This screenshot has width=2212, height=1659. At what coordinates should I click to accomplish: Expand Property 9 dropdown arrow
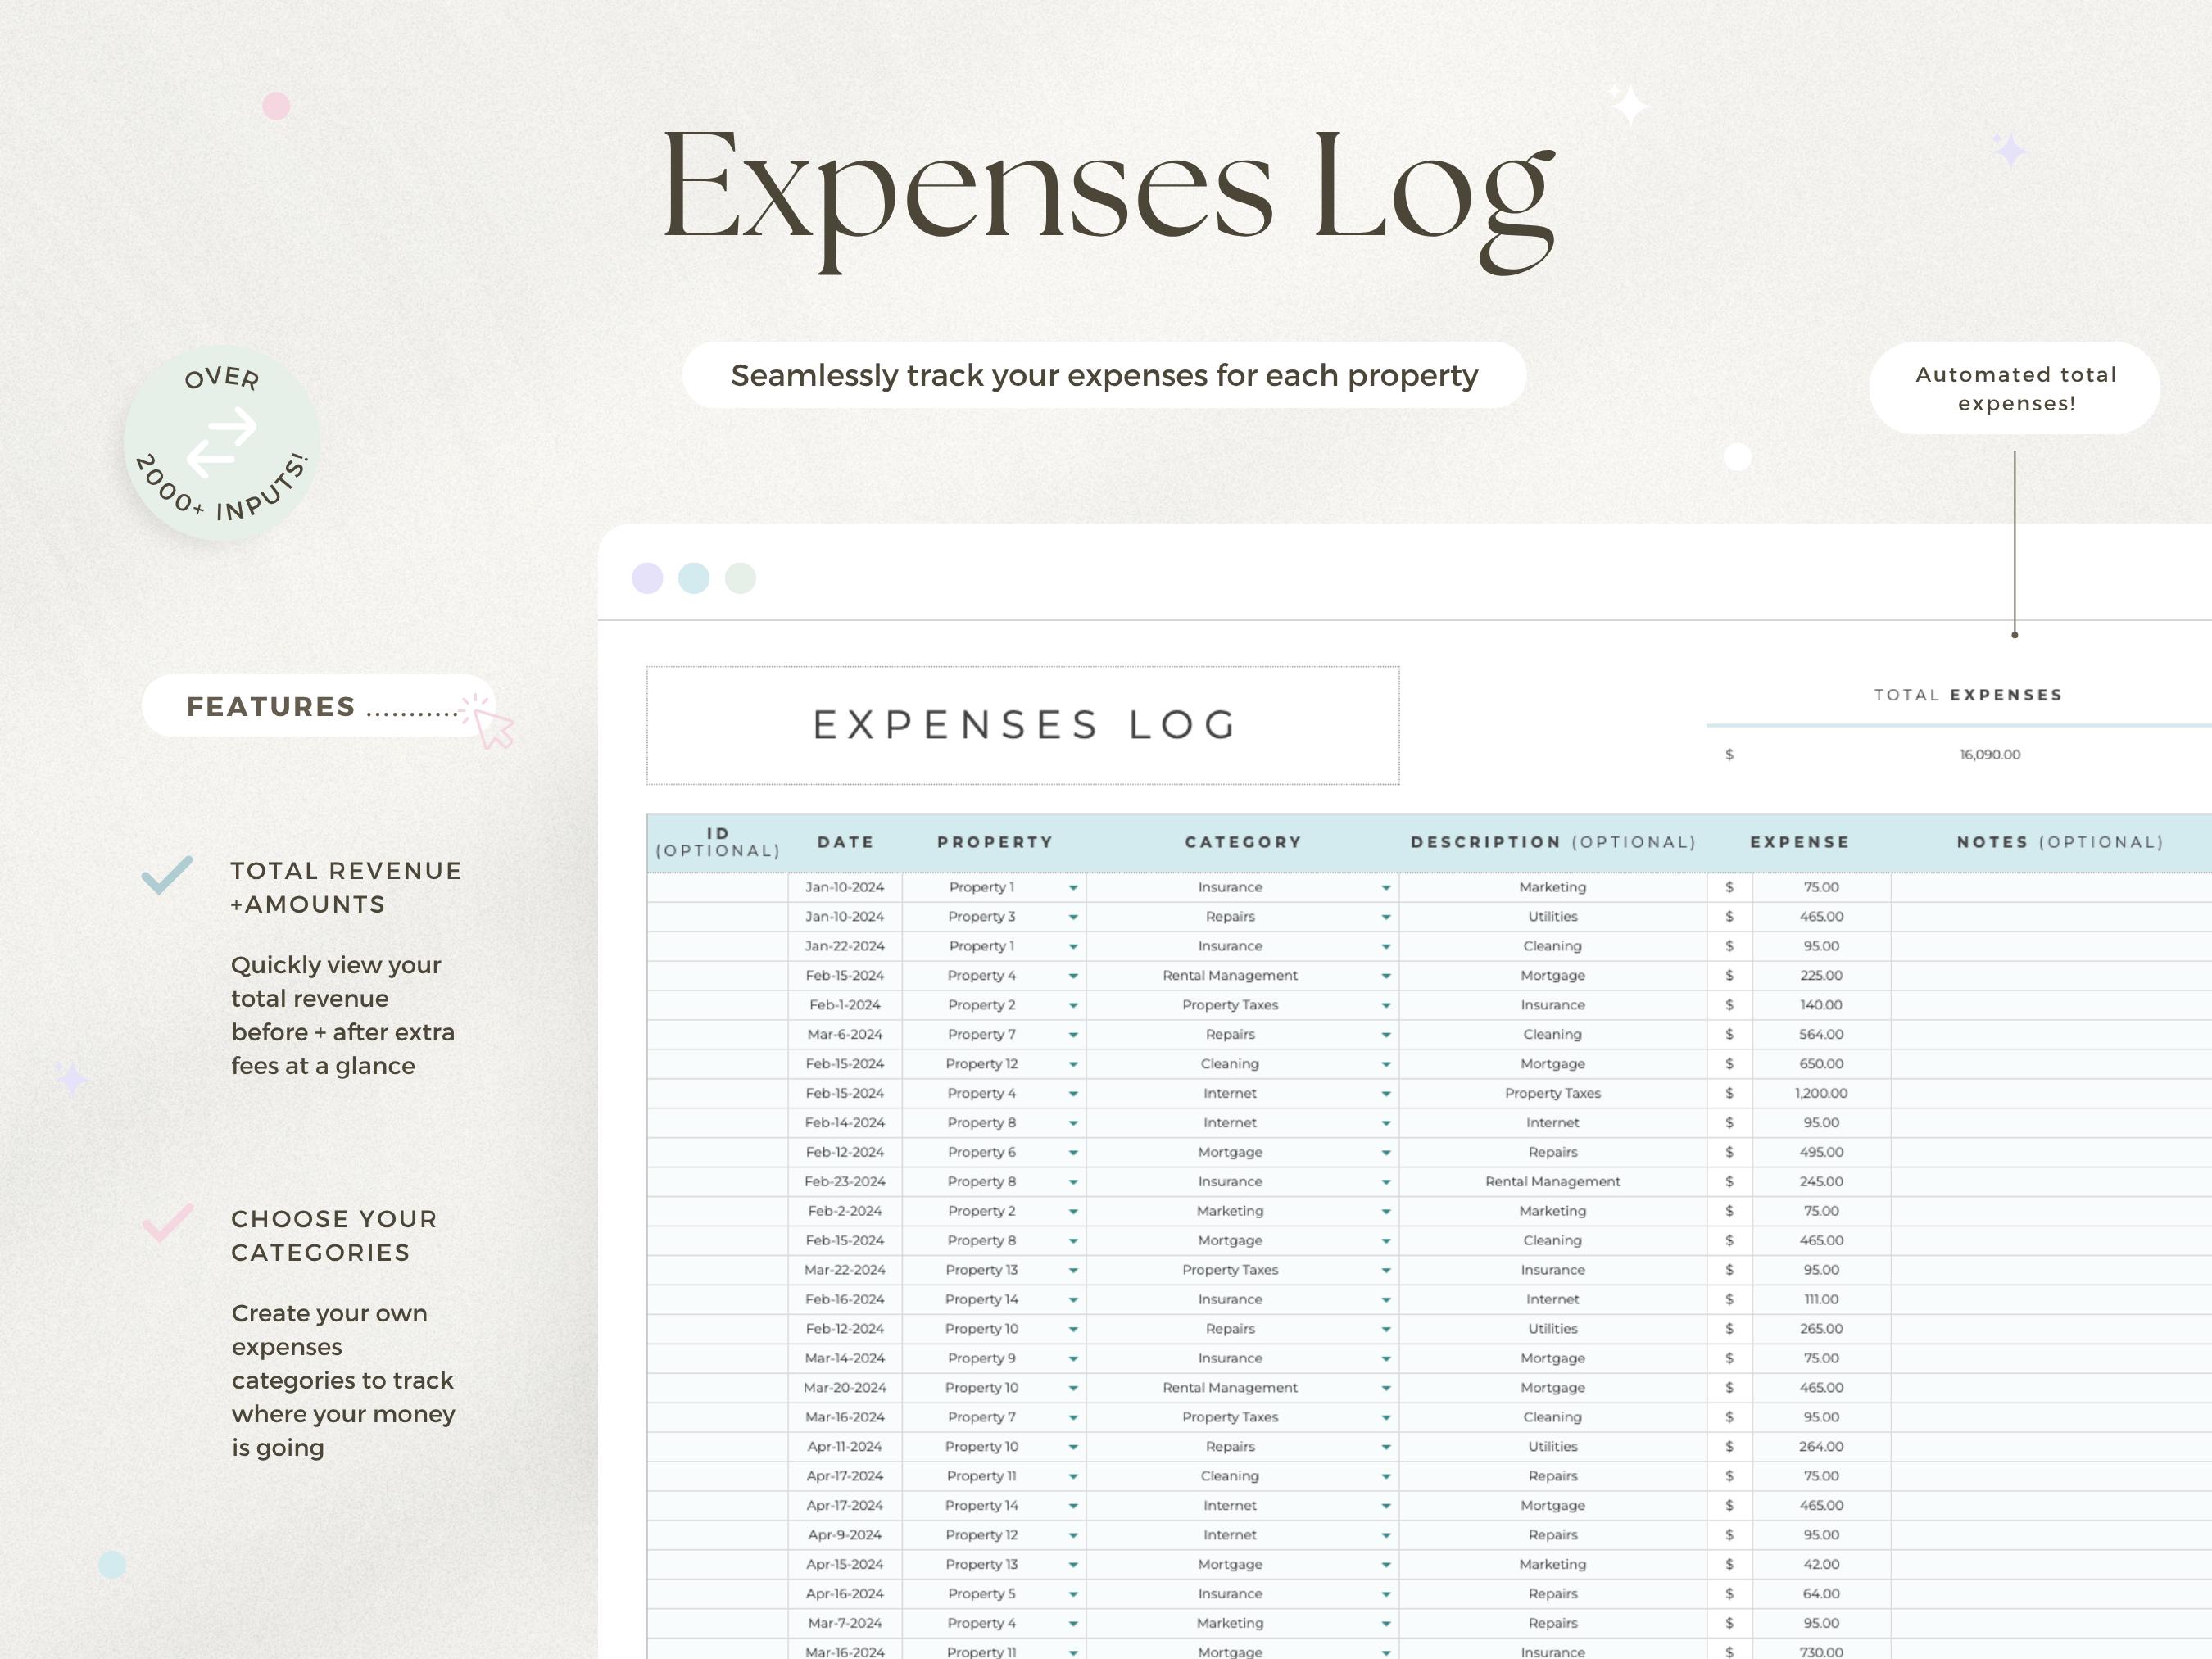(1073, 1358)
